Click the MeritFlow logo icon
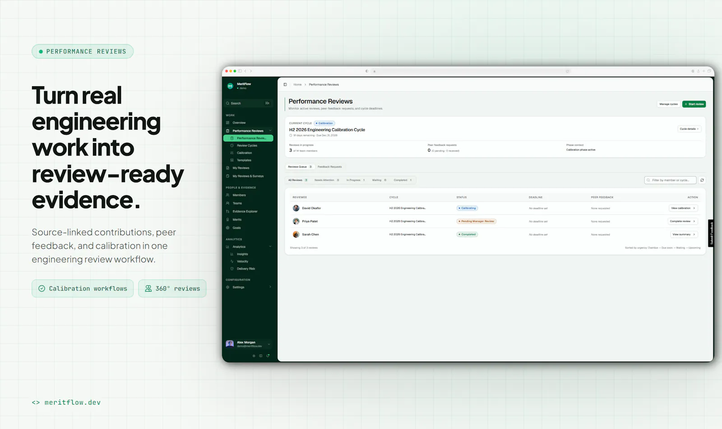 pyautogui.click(x=230, y=86)
